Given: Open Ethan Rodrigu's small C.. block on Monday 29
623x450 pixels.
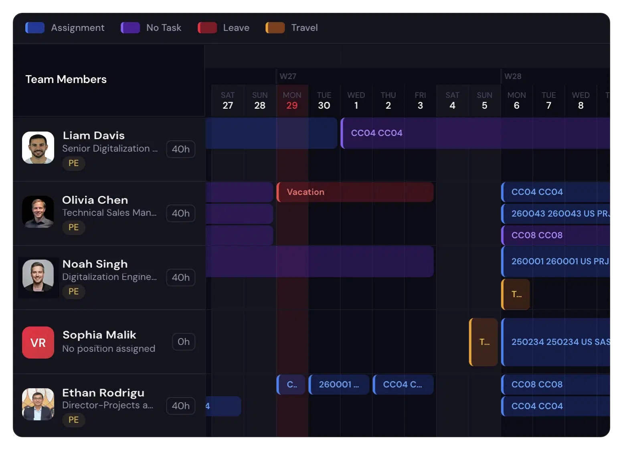Looking at the screenshot, I should pos(291,385).
